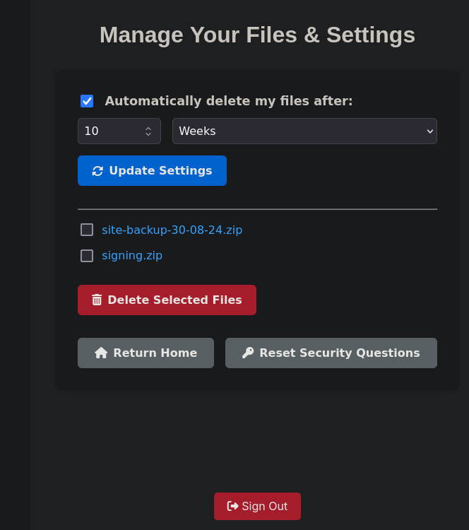The image size is (469, 530).
Task: Click the Reset Security Questions button
Action: pyautogui.click(x=331, y=353)
